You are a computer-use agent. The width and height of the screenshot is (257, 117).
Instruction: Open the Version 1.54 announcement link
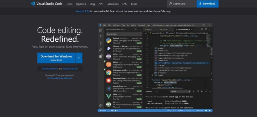pos(82,11)
